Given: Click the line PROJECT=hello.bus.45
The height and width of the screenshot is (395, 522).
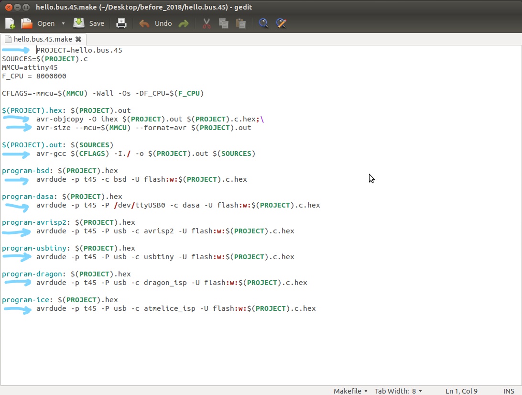Looking at the screenshot, I should pyautogui.click(x=79, y=50).
